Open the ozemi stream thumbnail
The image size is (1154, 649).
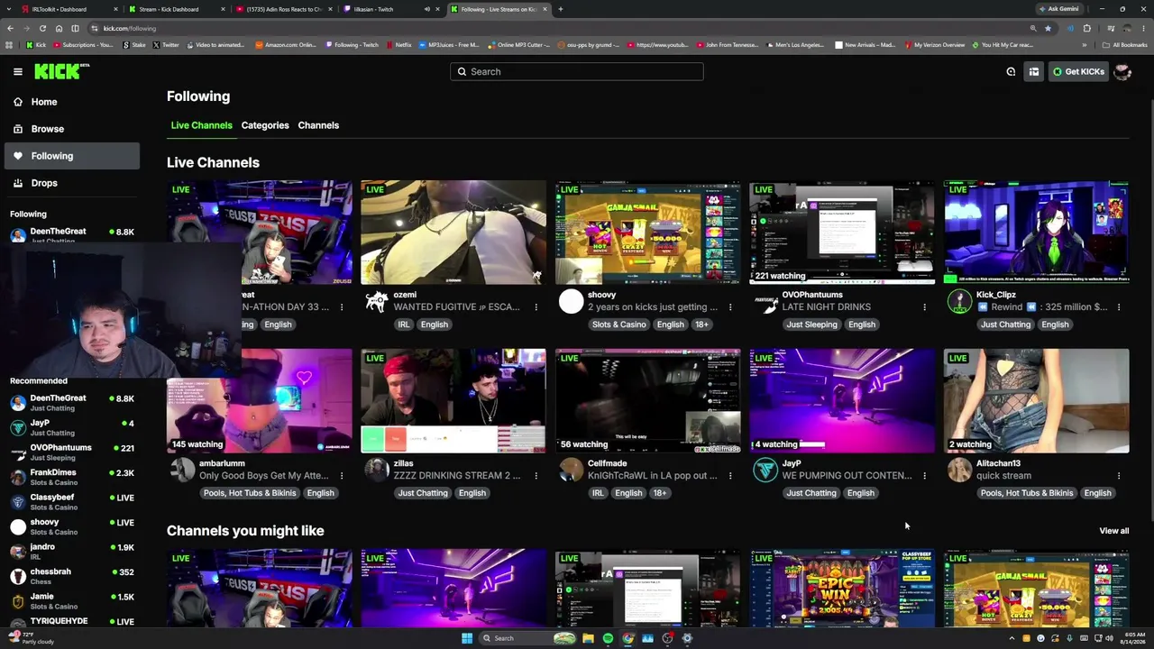453,233
